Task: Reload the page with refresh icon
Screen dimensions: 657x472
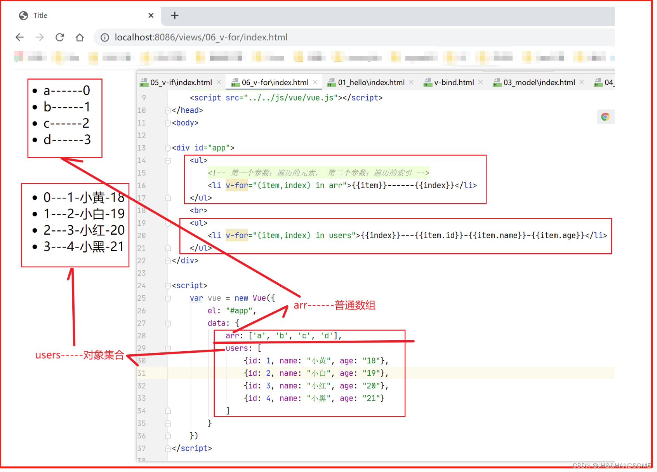Action: click(x=60, y=37)
